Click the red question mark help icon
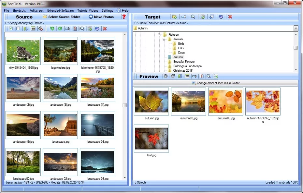The width and height of the screenshot is (303, 193). [x=124, y=17]
